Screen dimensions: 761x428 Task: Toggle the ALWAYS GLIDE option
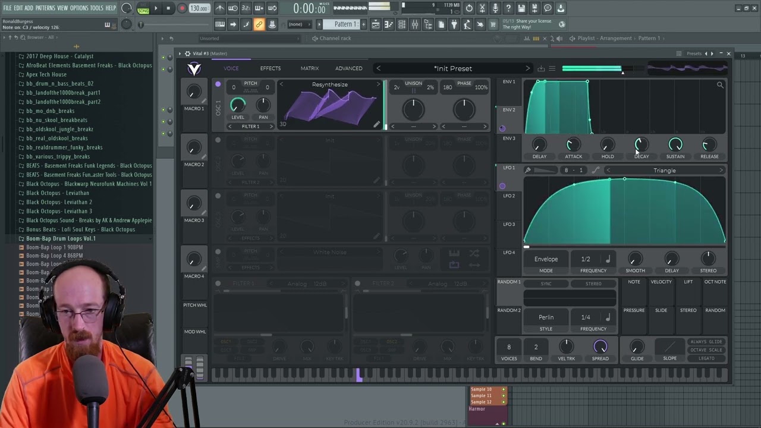click(706, 342)
